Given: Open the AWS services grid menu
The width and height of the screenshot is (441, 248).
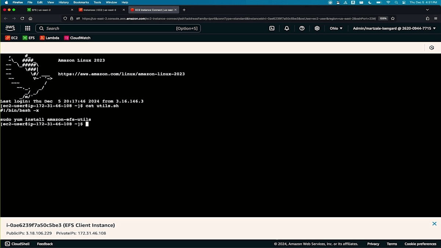Looking at the screenshot, I should coord(28,28).
